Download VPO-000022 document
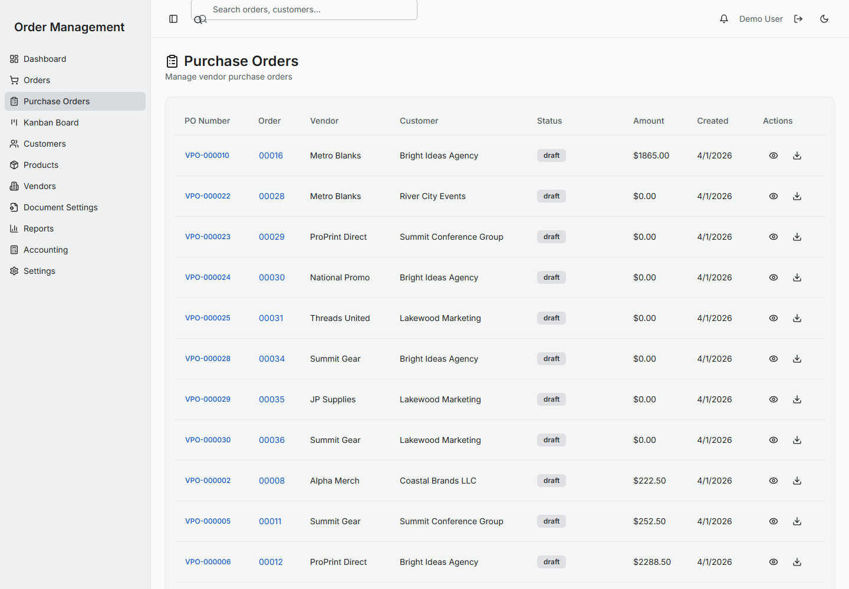 pyautogui.click(x=797, y=196)
